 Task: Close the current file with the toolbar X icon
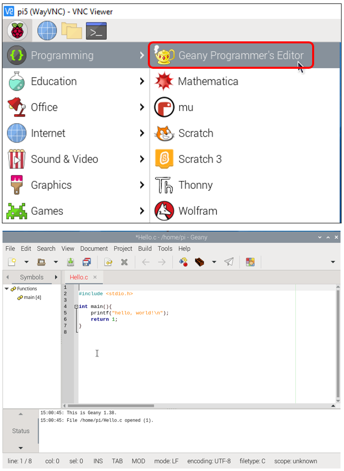coord(124,262)
